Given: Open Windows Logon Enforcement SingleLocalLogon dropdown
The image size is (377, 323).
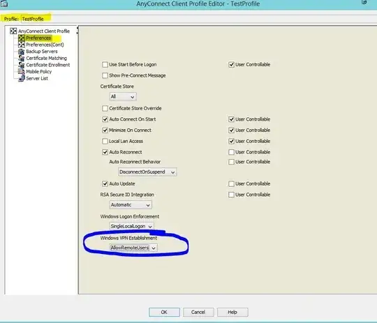Looking at the screenshot, I should point(131,227).
